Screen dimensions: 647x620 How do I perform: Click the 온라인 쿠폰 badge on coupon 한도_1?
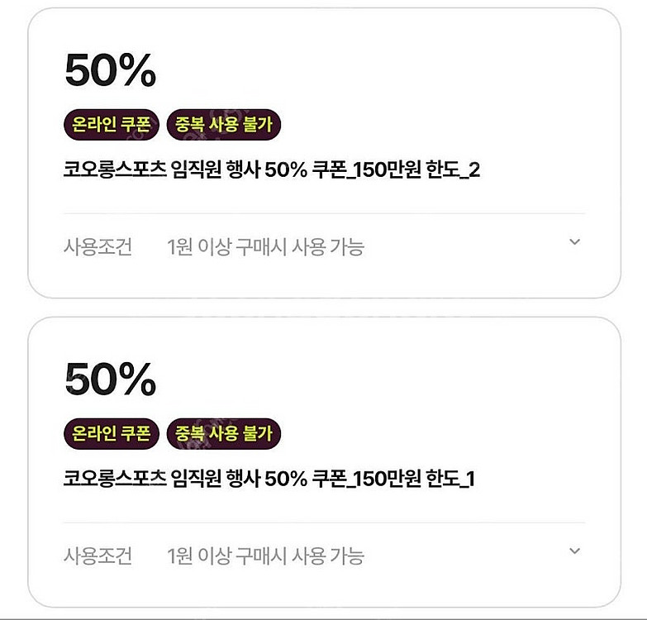(x=112, y=433)
